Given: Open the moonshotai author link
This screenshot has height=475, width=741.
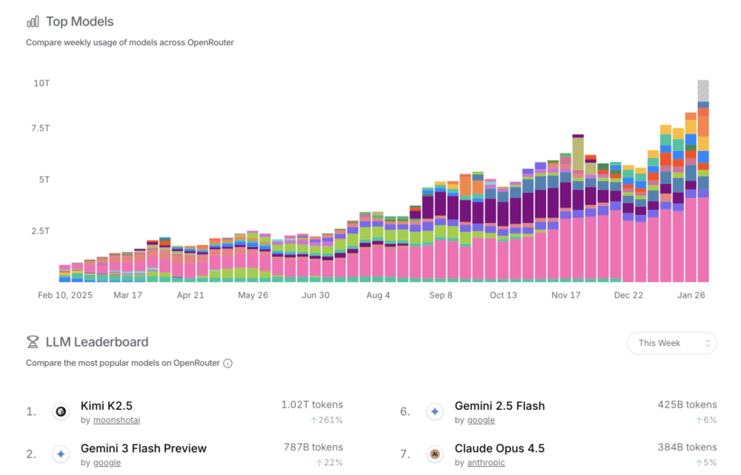Looking at the screenshot, I should pos(116,420).
